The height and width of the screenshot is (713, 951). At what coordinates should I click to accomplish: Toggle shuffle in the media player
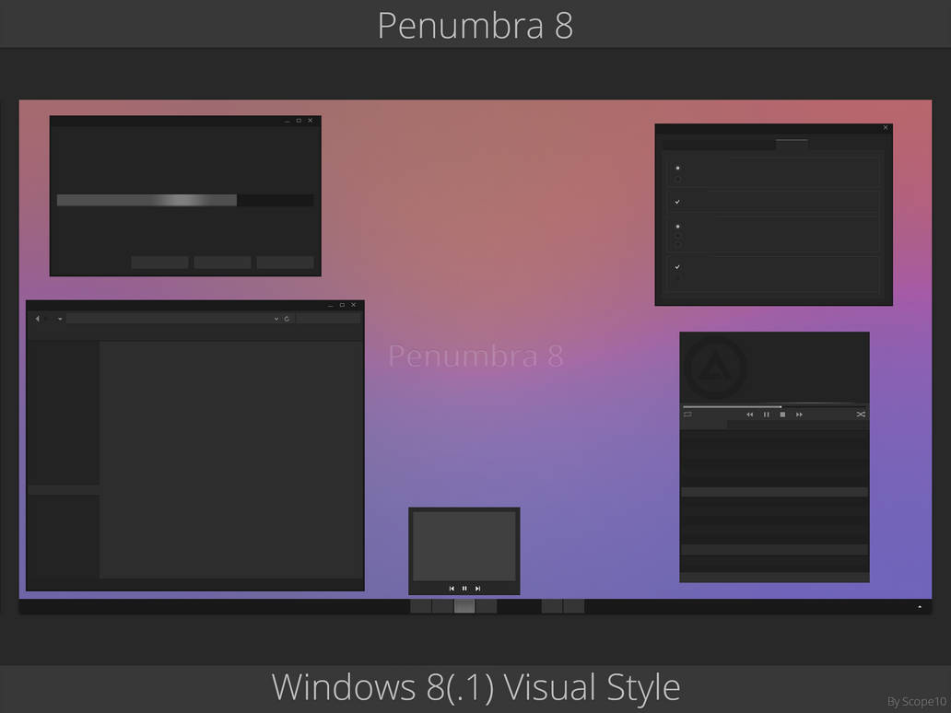[861, 415]
